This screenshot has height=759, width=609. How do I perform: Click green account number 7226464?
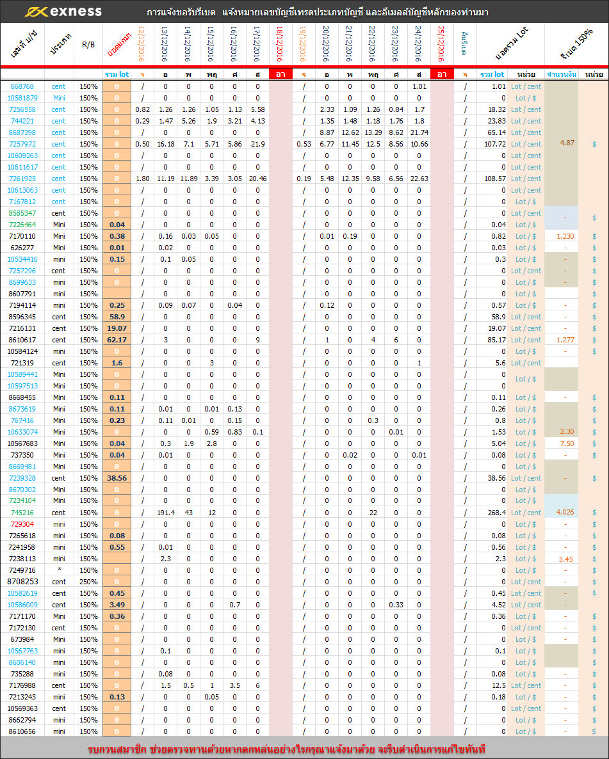22,225
